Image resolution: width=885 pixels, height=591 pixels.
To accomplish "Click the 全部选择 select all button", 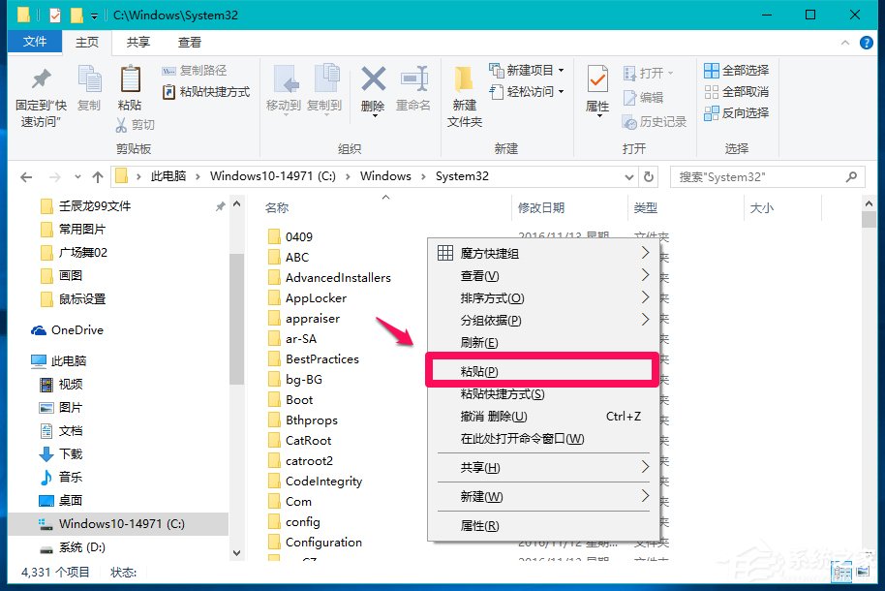I will point(736,69).
